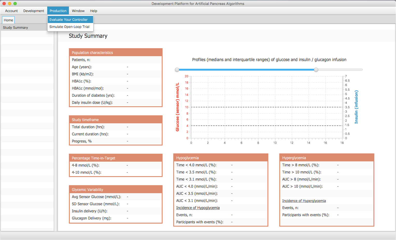Choose Simulate Open-Loop Trial option
Viewport: 396px width, 240px height.
[69, 27]
